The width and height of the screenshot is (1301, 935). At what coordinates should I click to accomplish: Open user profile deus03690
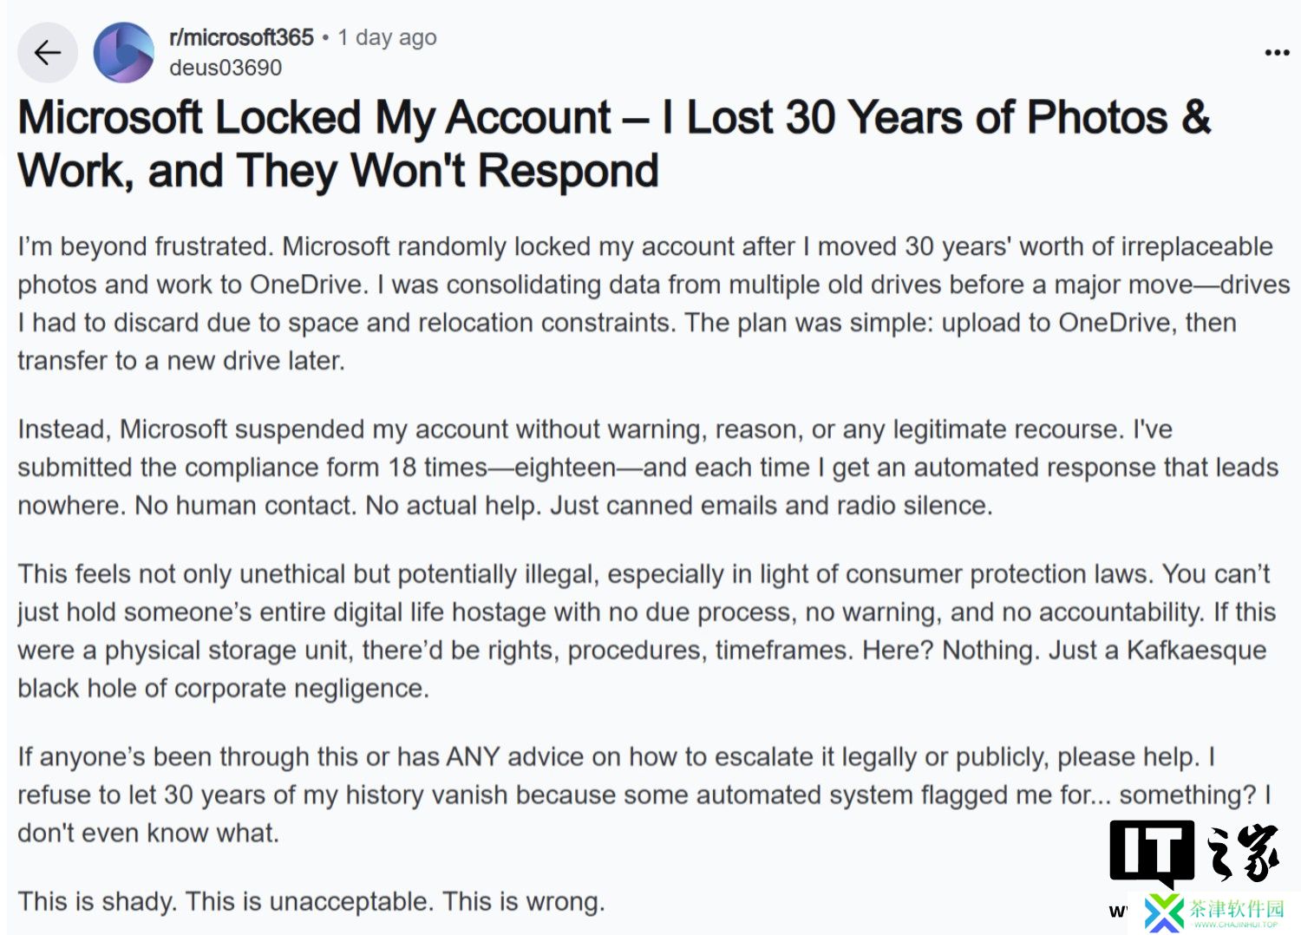(x=226, y=68)
